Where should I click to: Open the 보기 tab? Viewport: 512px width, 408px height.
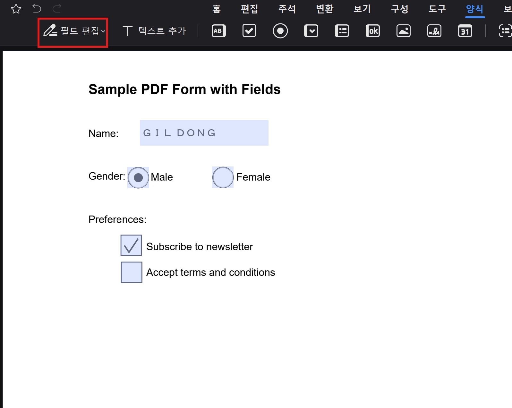click(362, 9)
